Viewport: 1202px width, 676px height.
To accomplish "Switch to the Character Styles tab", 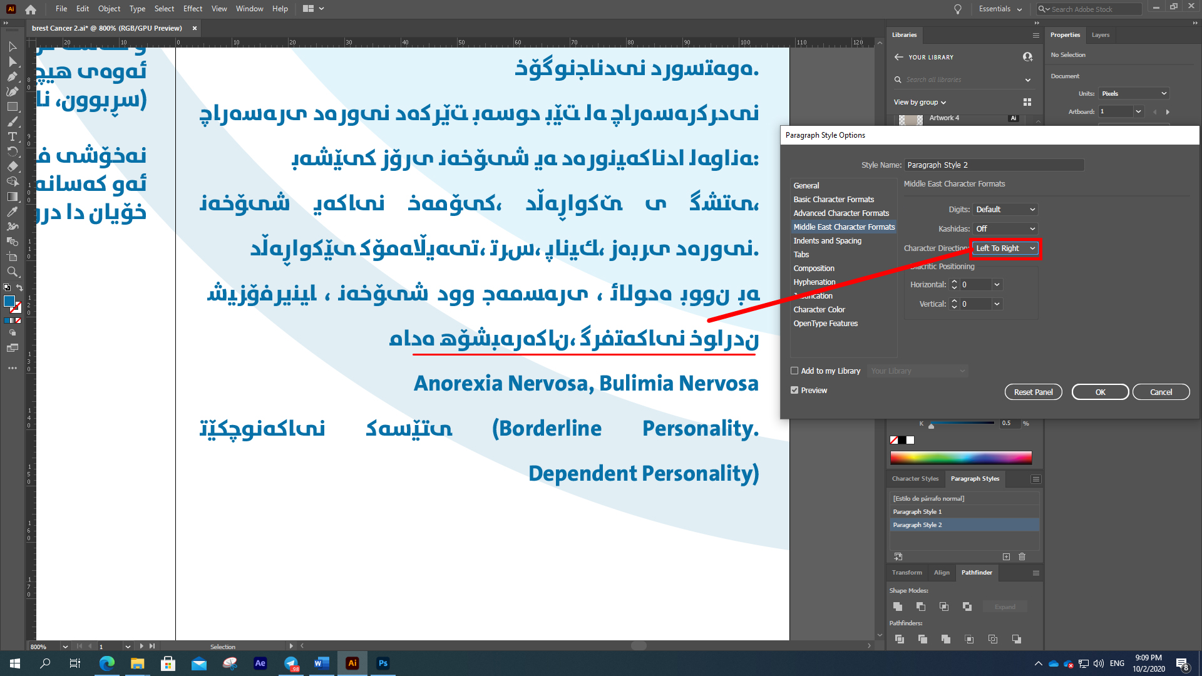I will tap(915, 478).
